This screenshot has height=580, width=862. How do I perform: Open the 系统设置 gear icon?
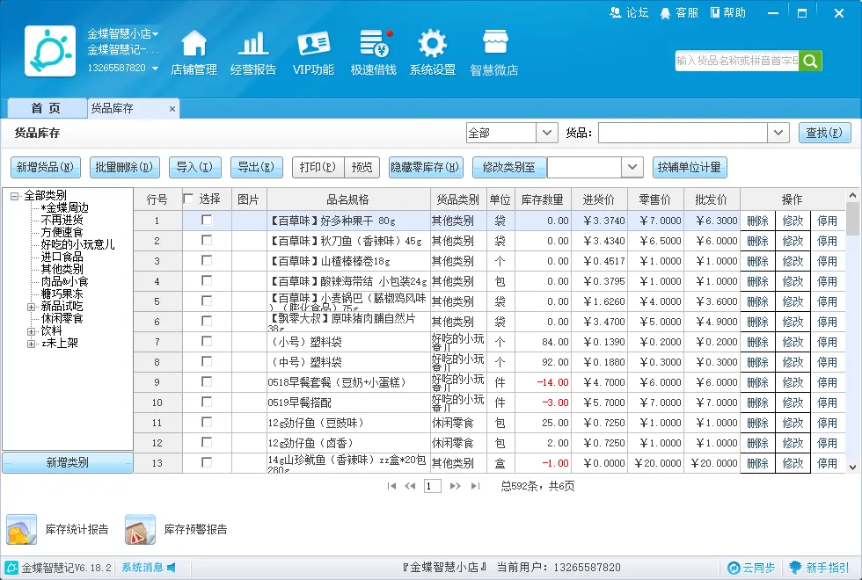[433, 43]
